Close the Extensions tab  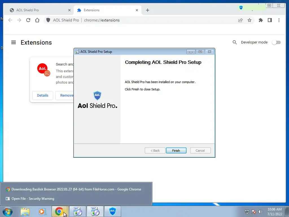[137, 10]
